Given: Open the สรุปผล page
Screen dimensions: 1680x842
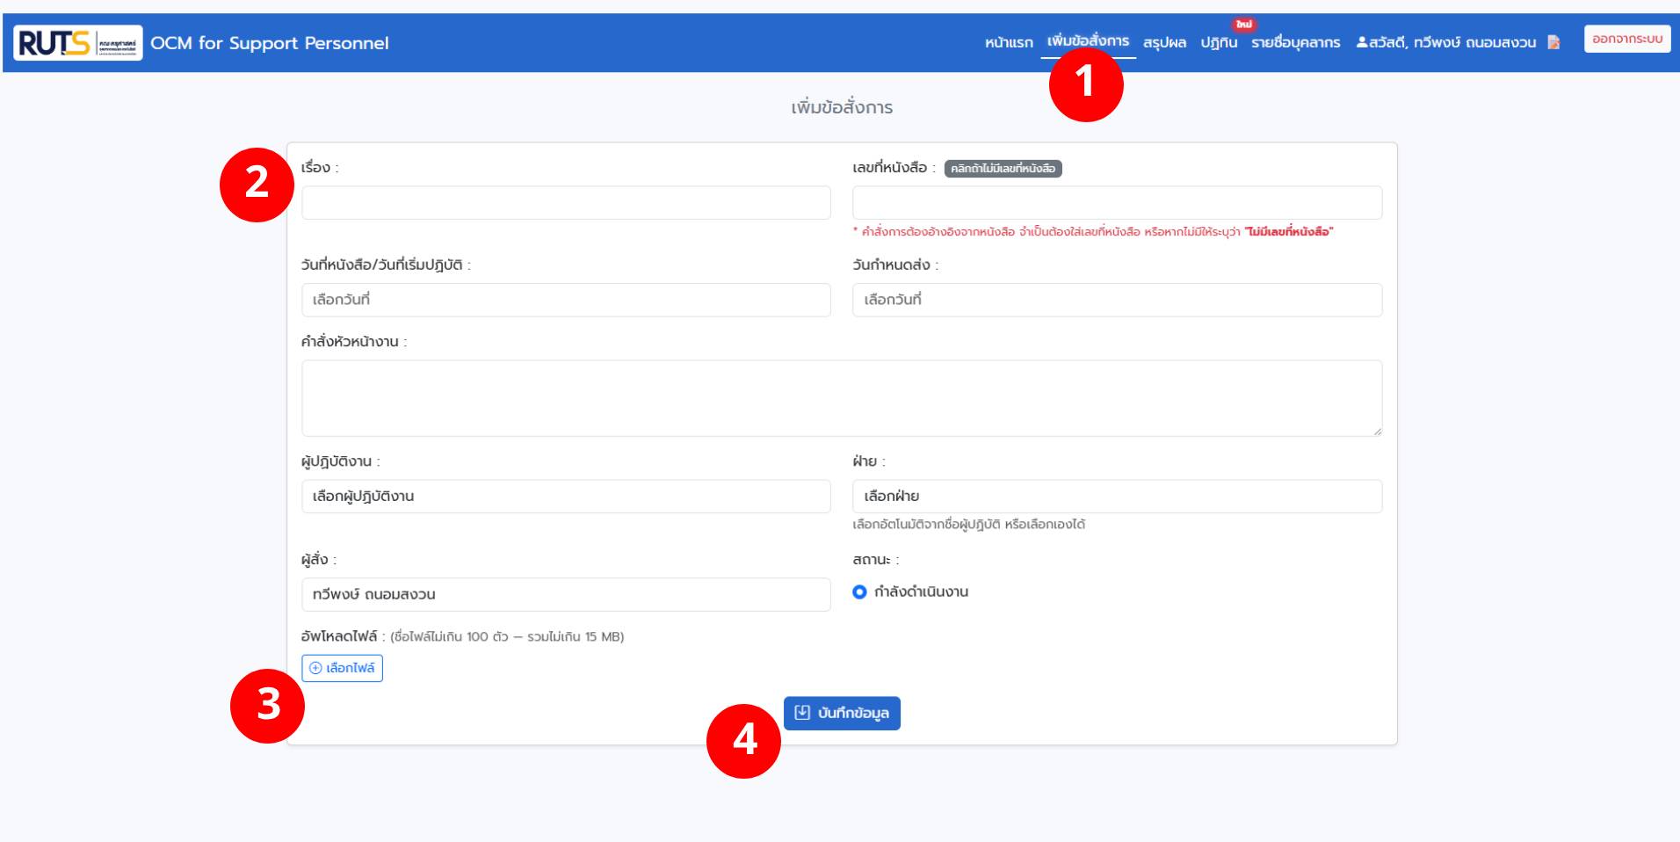Looking at the screenshot, I should point(1164,42).
